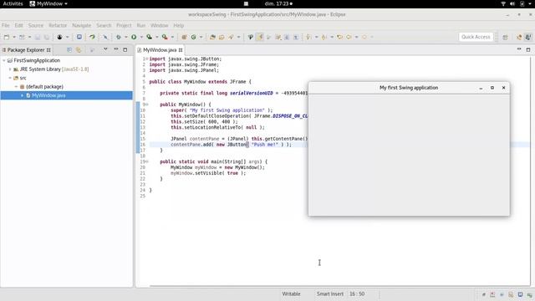Click 'Writable' in the status bar
This screenshot has height=301, width=535.
tap(291, 293)
